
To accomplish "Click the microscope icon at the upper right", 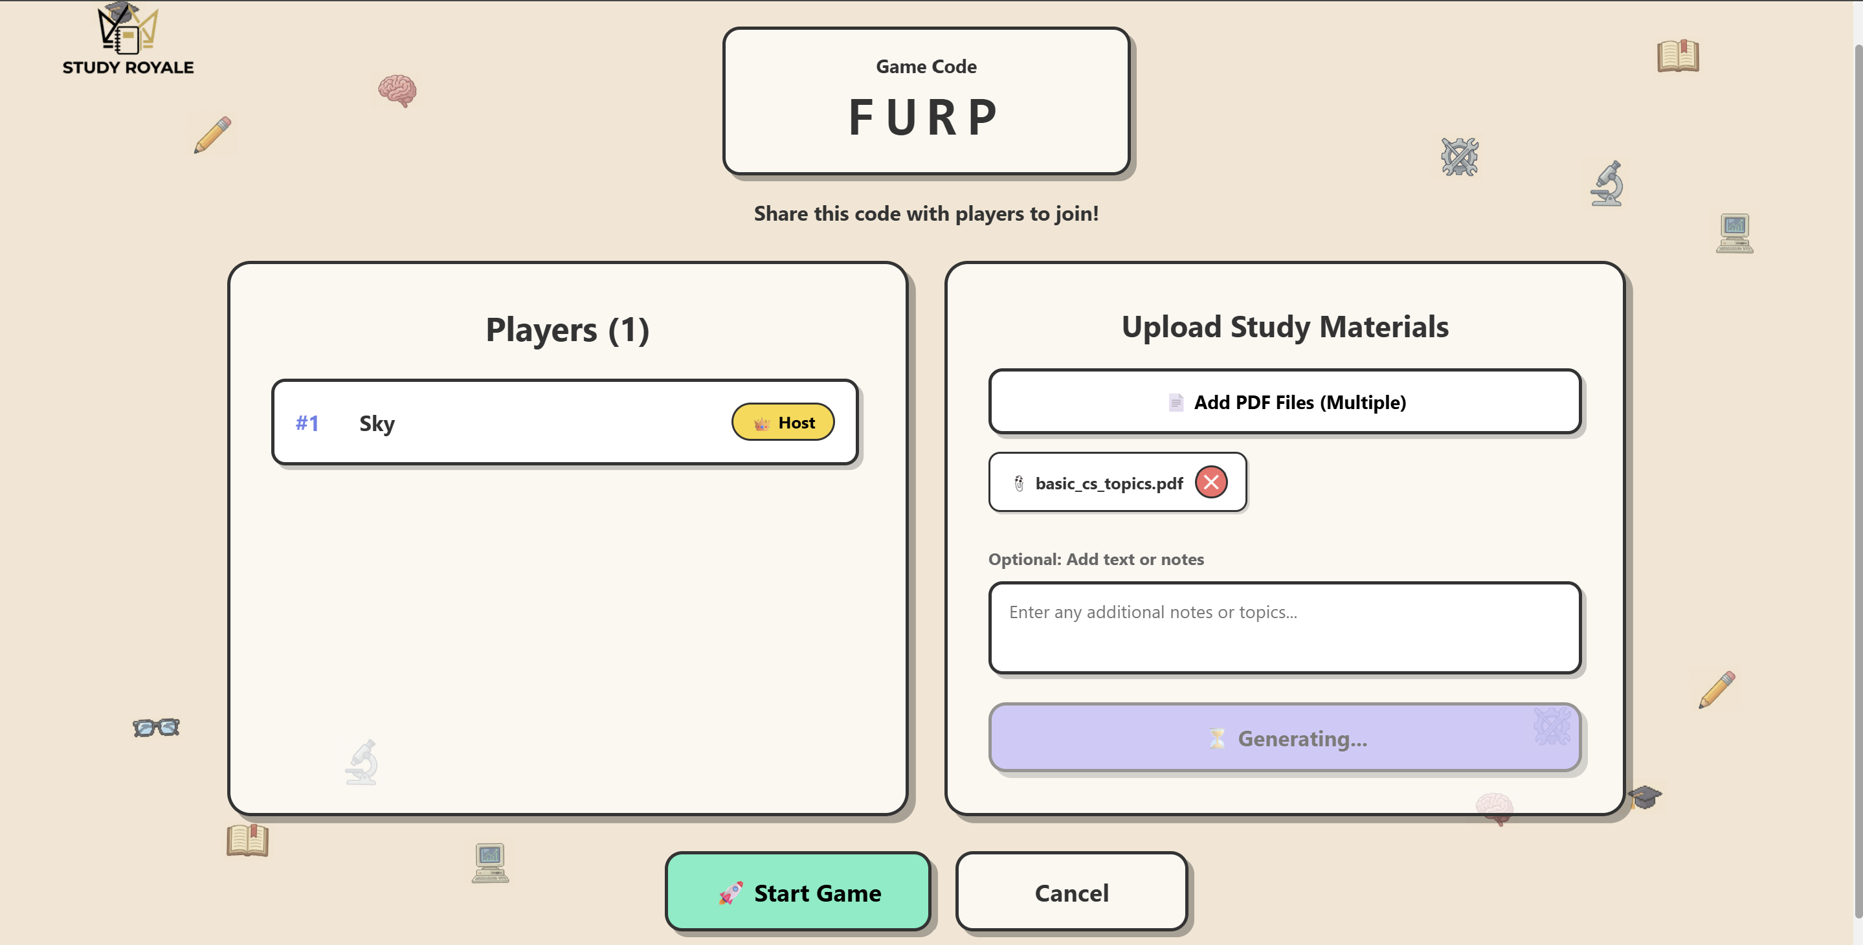I will pos(1607,184).
